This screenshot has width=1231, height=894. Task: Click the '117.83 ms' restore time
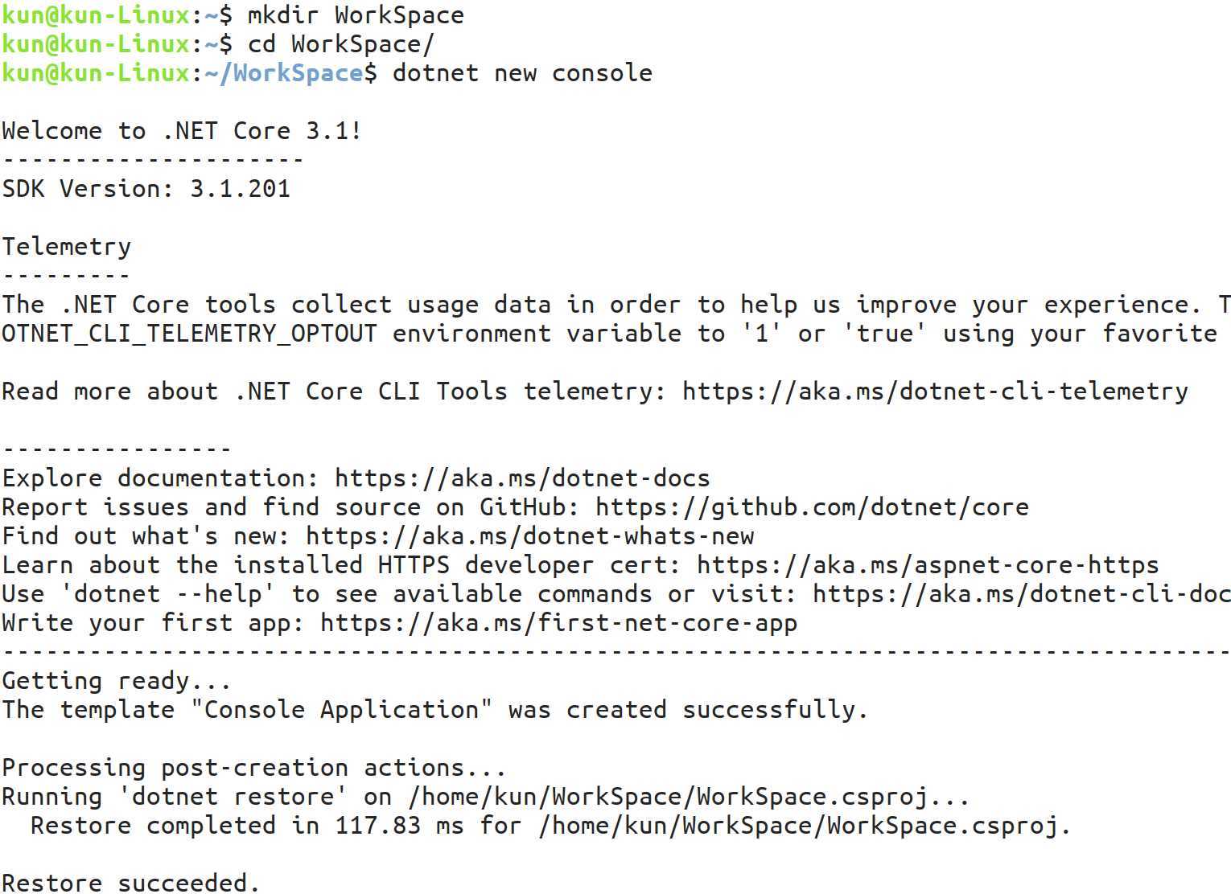399,826
